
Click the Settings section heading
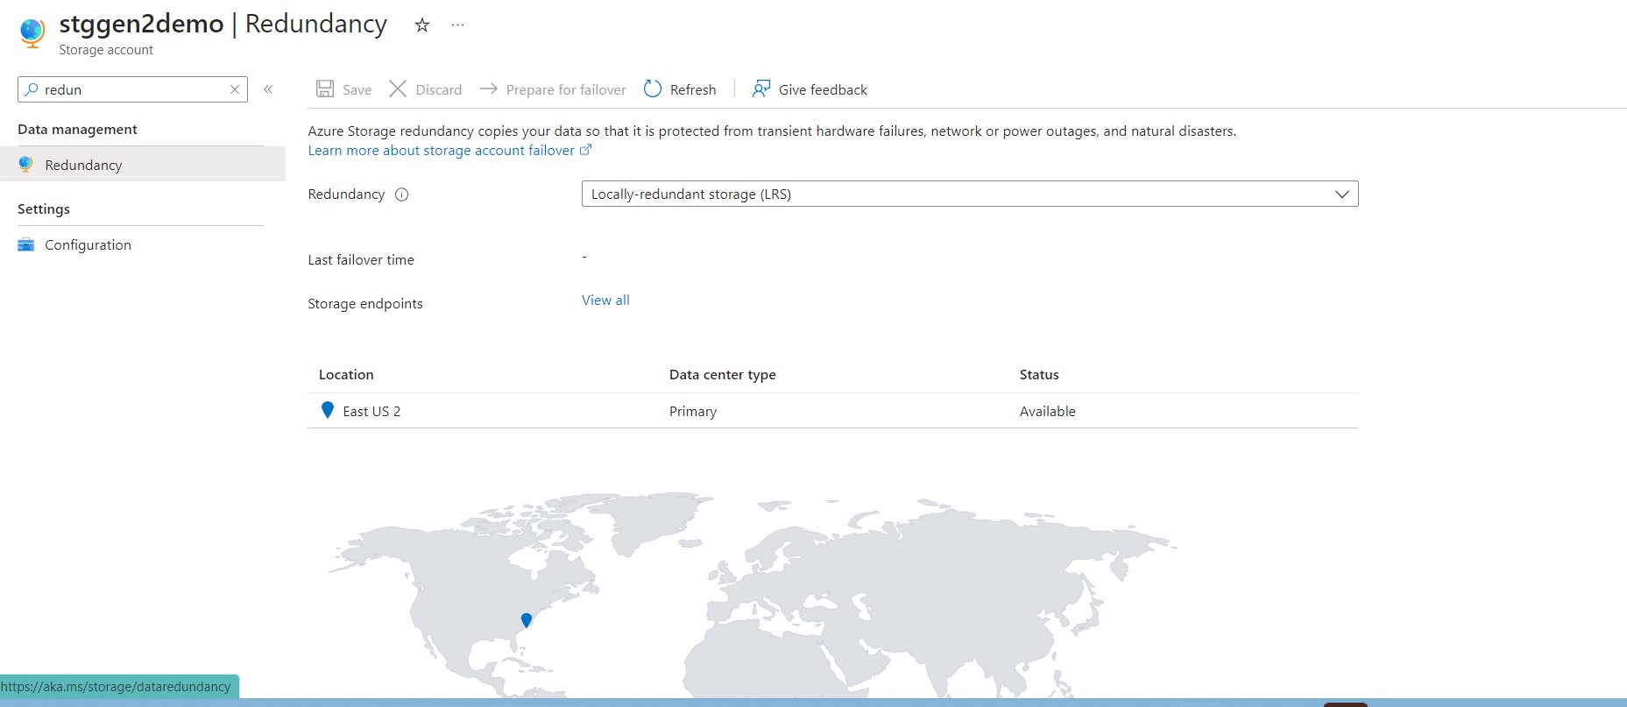pos(44,209)
